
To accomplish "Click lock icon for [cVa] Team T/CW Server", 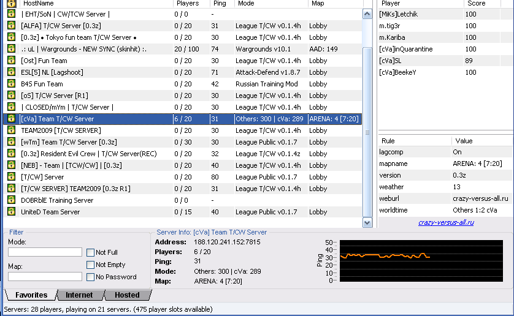I will click(12, 118).
